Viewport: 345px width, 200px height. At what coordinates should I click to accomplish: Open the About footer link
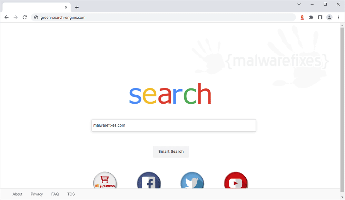tap(17, 194)
